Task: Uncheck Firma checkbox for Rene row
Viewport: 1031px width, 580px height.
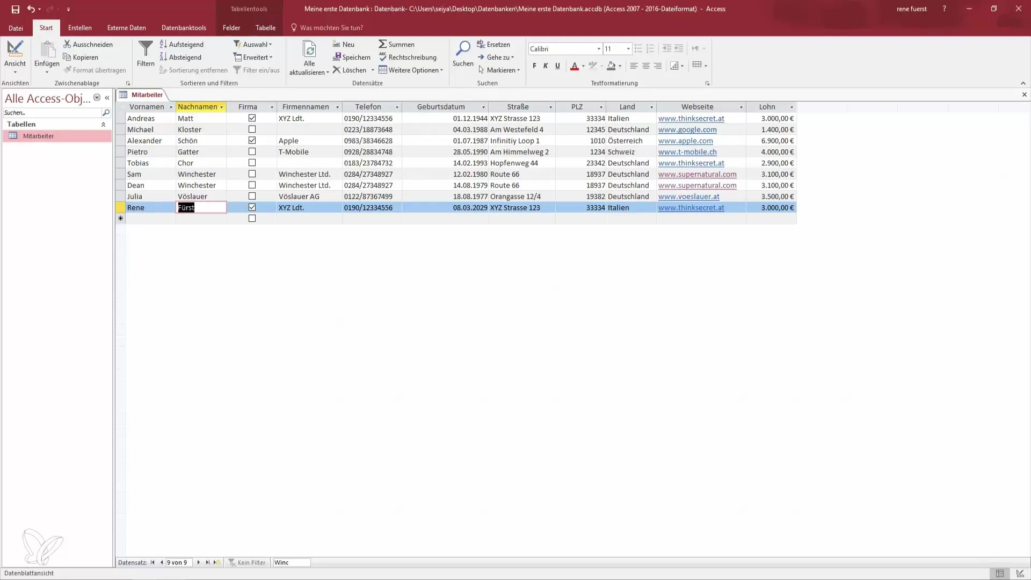Action: coord(252,207)
